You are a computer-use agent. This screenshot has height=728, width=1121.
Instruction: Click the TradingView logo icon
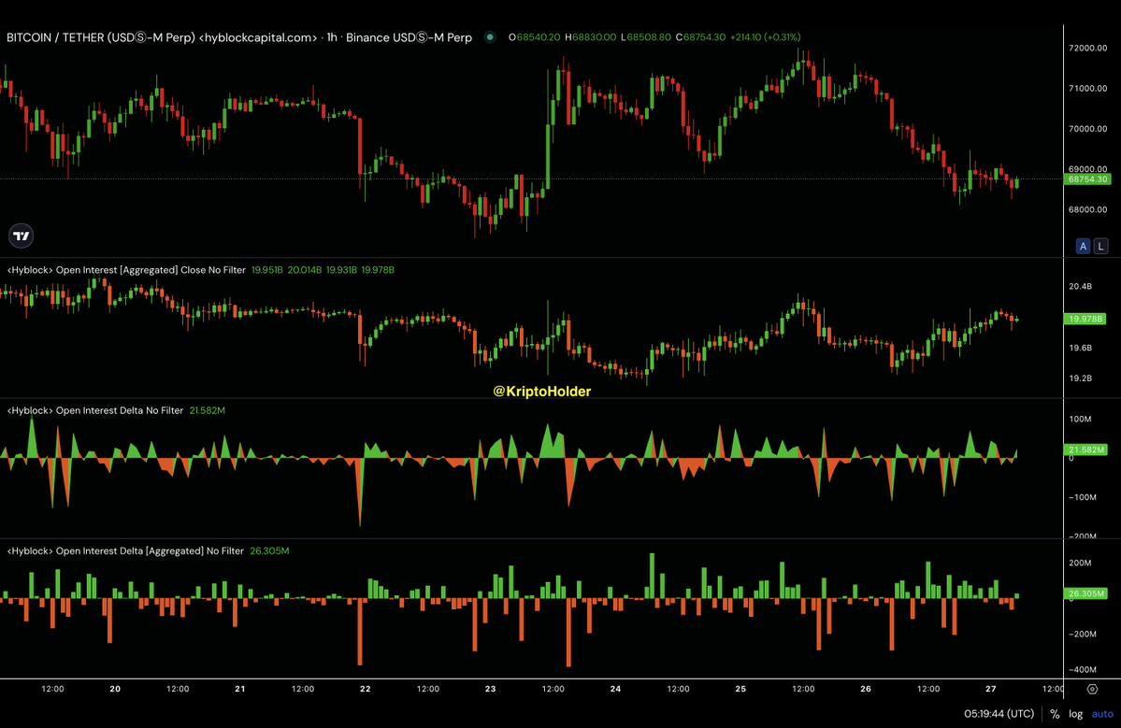coord(22,236)
